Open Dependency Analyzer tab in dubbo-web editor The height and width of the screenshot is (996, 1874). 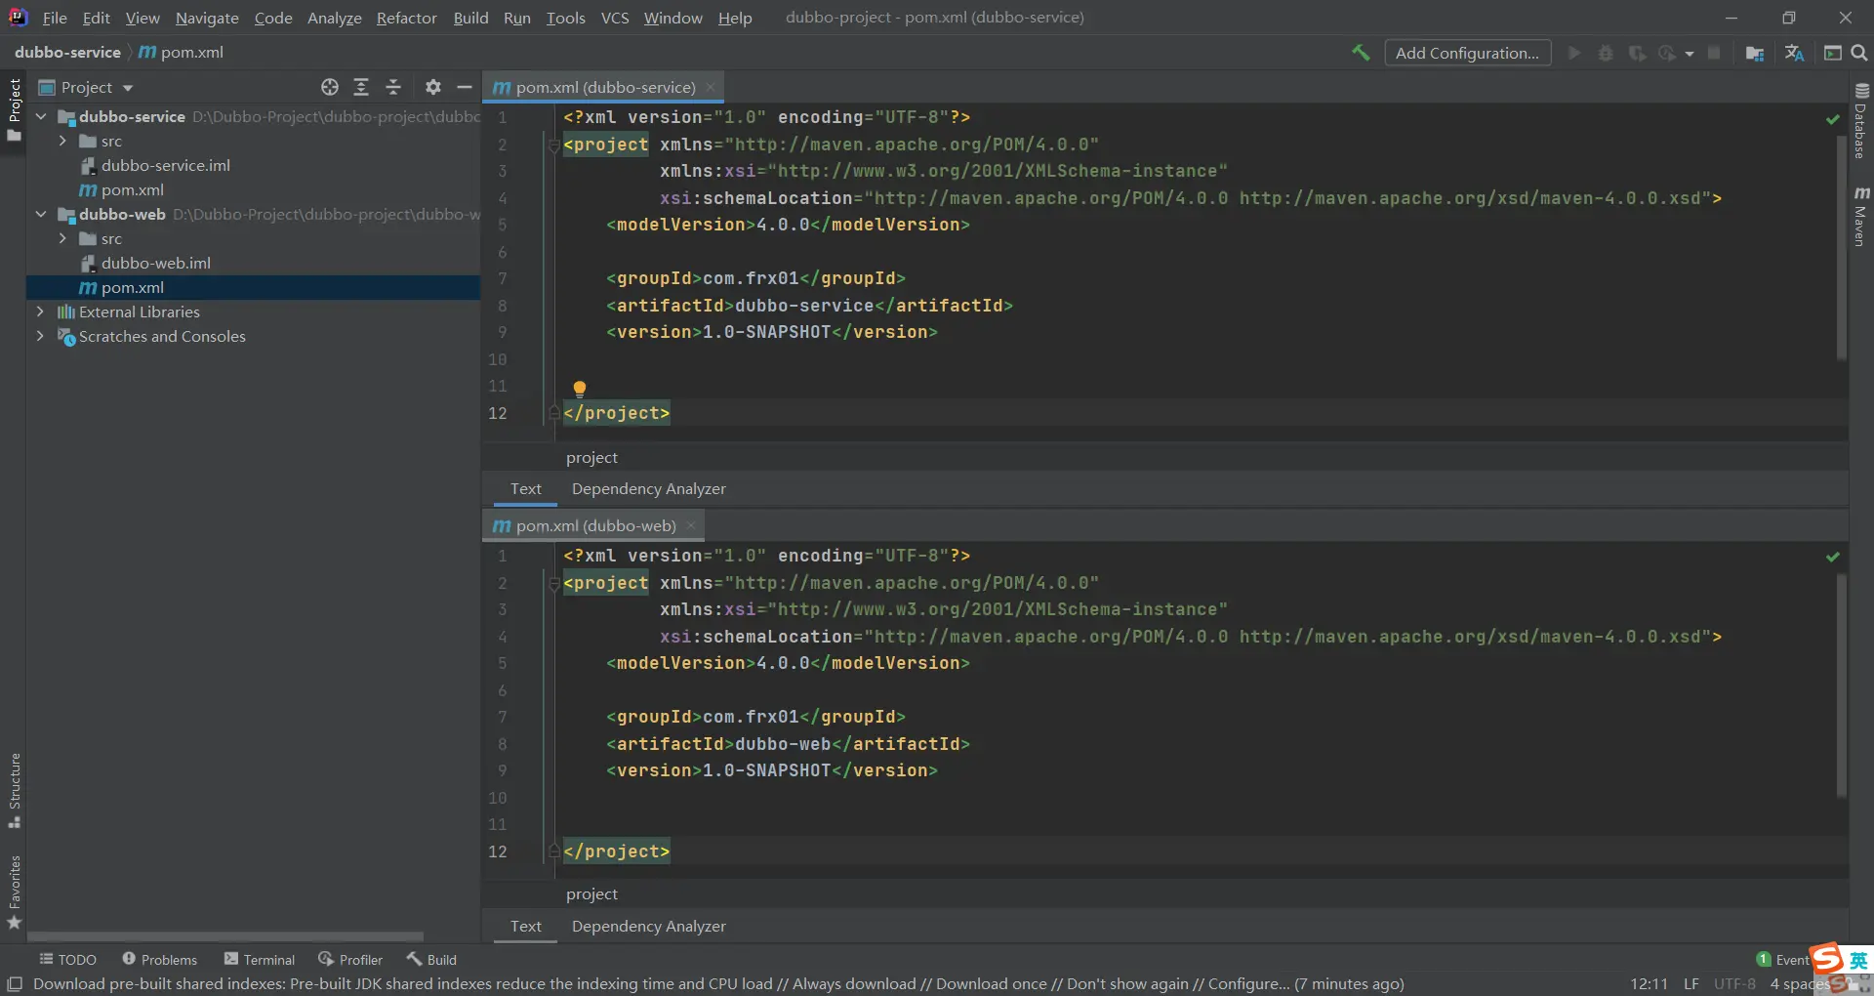[648, 926]
